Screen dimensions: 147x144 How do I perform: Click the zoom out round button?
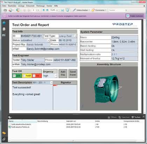[44, 10]
